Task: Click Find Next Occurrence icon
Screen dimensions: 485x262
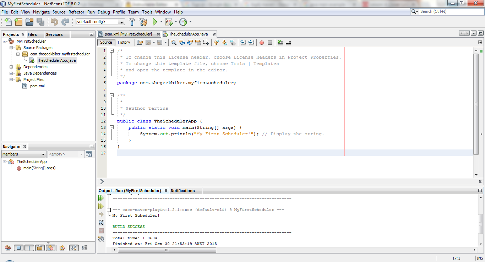Action: pyautogui.click(x=190, y=43)
